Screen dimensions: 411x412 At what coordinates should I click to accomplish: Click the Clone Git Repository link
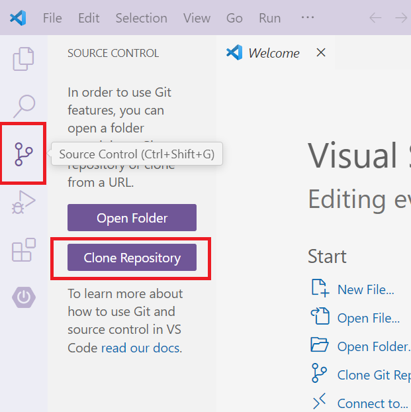point(374,375)
